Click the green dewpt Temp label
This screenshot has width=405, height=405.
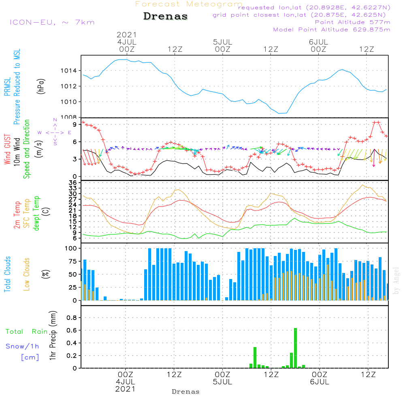36,213
